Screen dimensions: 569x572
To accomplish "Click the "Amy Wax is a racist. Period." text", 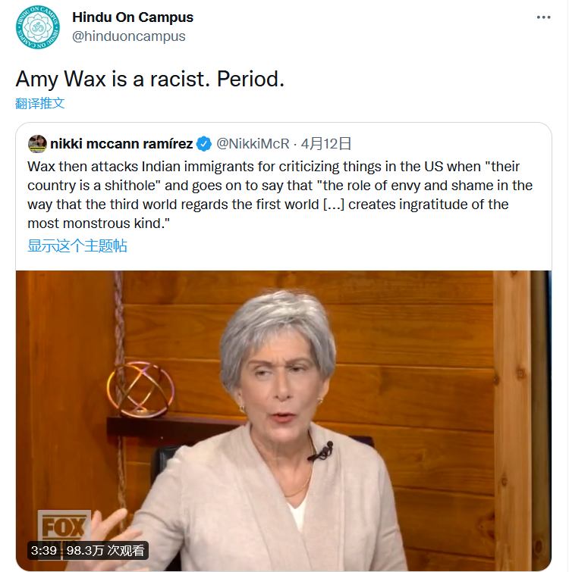I will pyautogui.click(x=150, y=79).
